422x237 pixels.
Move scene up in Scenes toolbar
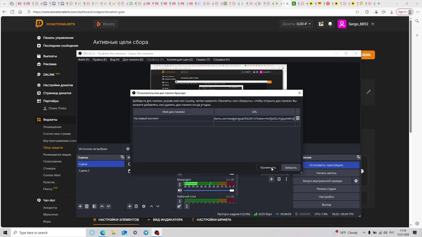point(102,206)
